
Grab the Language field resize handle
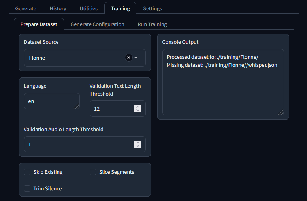[x=77, y=106]
